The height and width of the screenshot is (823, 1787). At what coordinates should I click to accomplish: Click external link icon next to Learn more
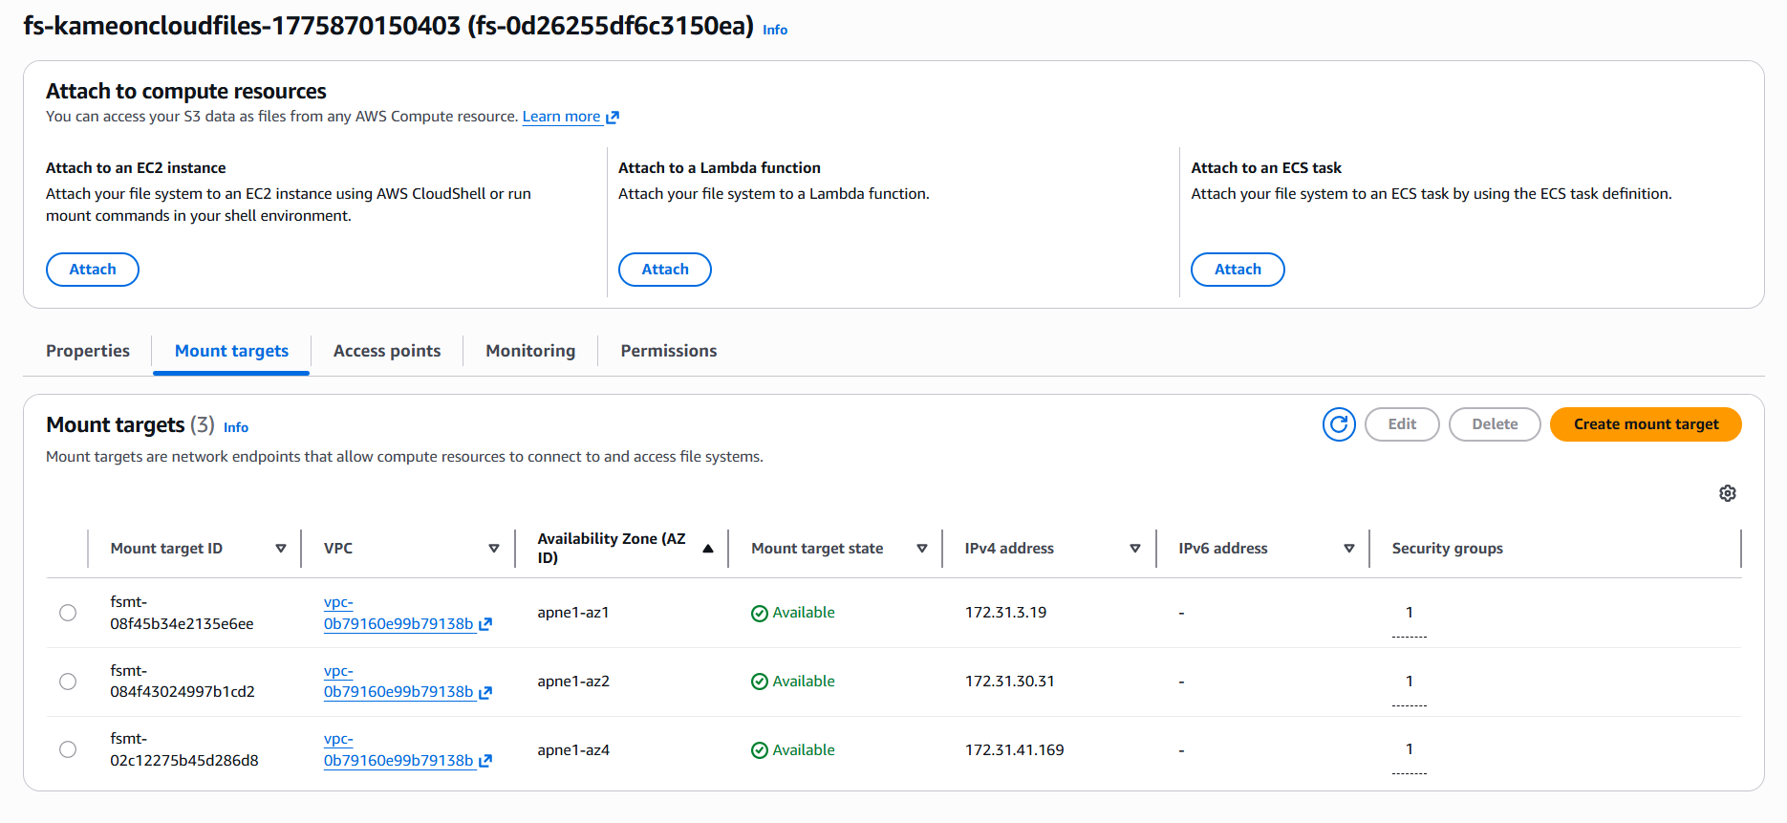613,118
